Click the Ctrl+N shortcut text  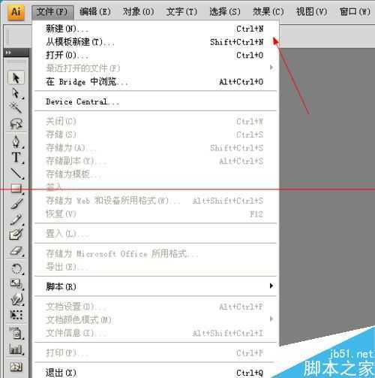click(x=250, y=29)
